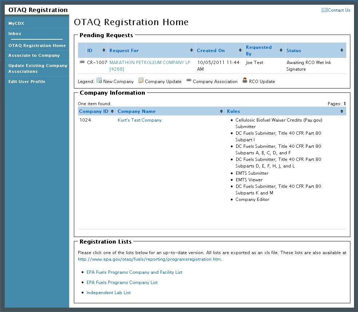The image size is (358, 312).
Task: Select page 1 in Pages indicator
Action: 345,104
